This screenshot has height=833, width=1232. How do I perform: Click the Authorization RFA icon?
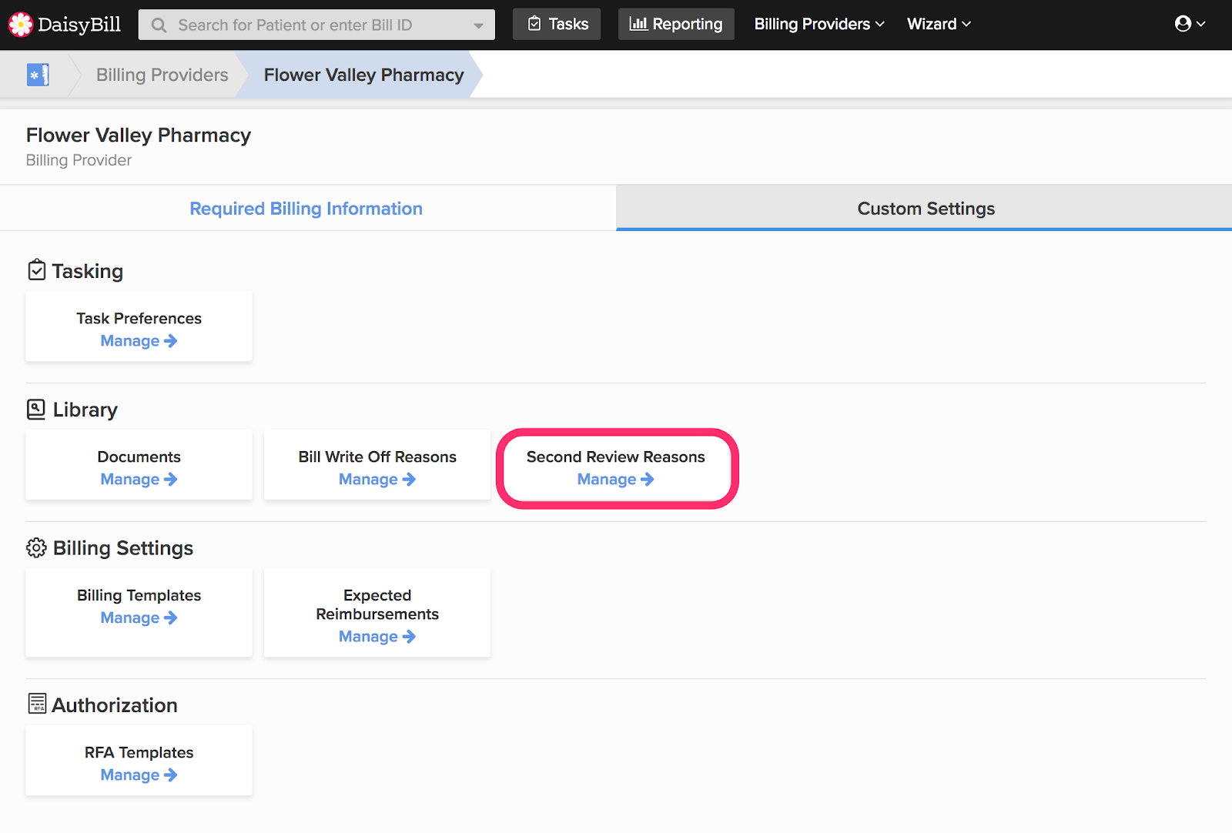click(x=37, y=704)
